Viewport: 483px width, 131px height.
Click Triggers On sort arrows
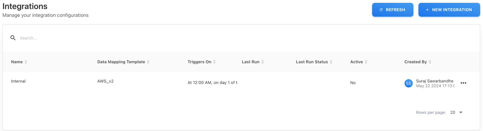tap(214, 62)
